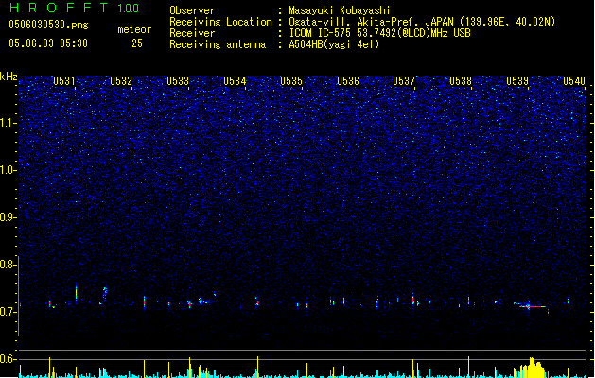Click the Receiving antenna label
The height and width of the screenshot is (378, 595).
tap(218, 44)
